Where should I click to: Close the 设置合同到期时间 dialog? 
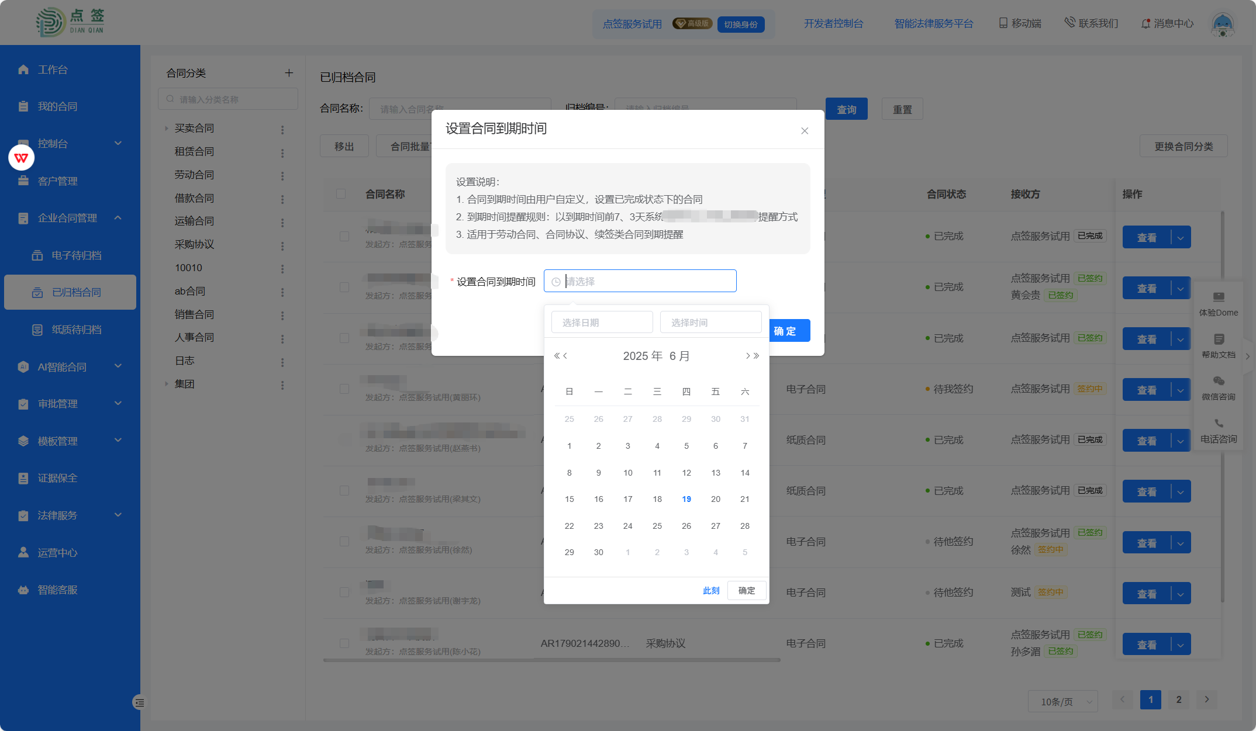point(805,131)
